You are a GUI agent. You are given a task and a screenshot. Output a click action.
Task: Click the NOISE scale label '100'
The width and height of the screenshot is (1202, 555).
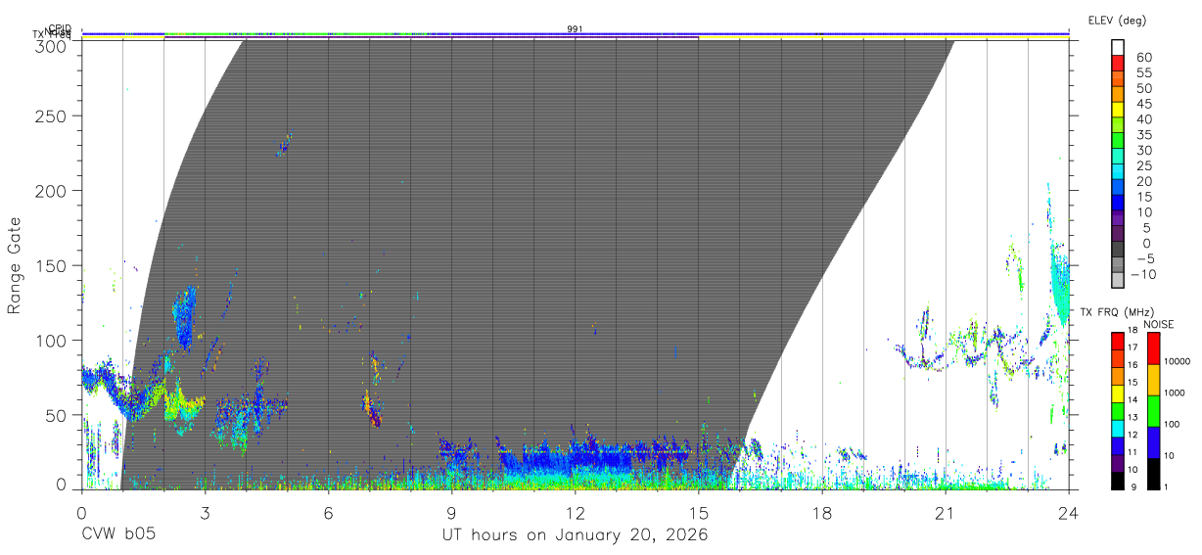tap(1173, 425)
